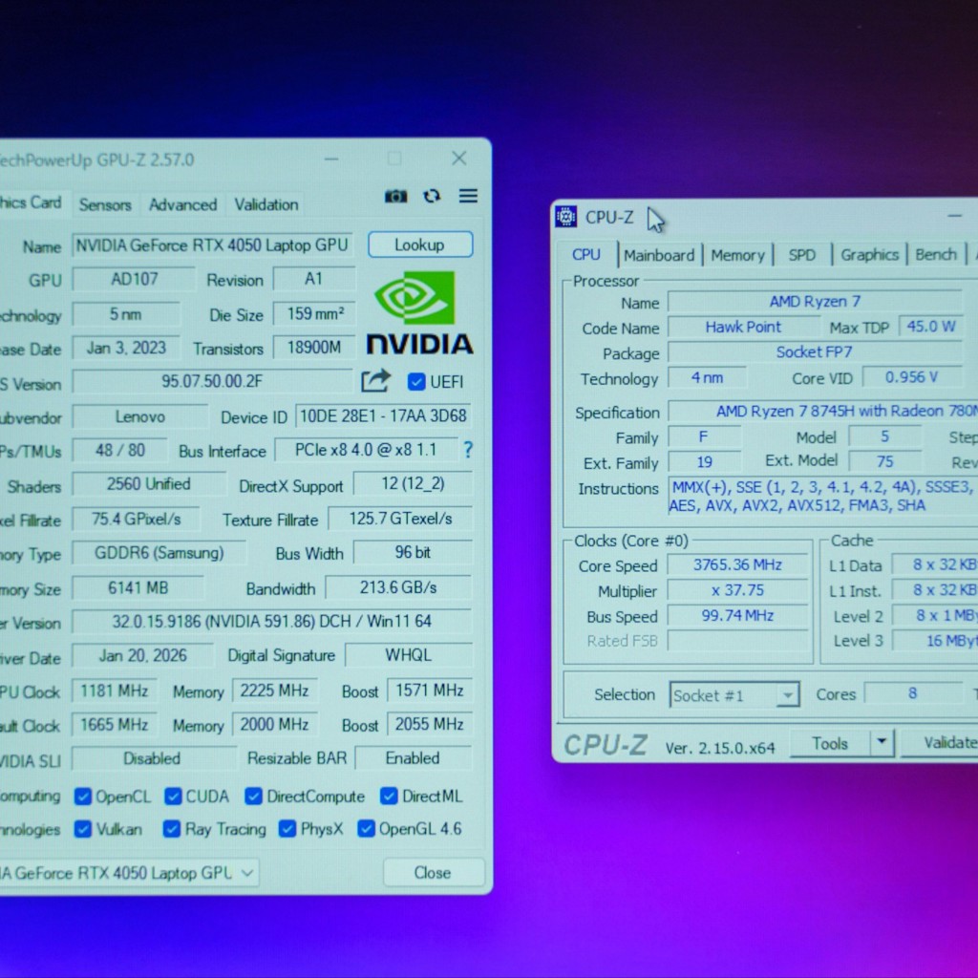Image resolution: width=978 pixels, height=978 pixels.
Task: Click the Die Size 159 mm² value
Action: (x=313, y=313)
